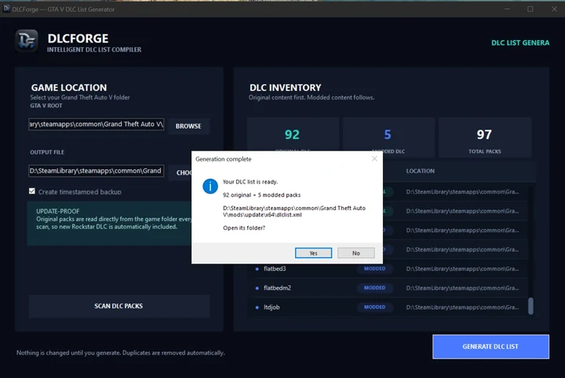The width and height of the screenshot is (565, 378).
Task: Toggle Create timestamped backup checkbox
Action: coord(32,191)
